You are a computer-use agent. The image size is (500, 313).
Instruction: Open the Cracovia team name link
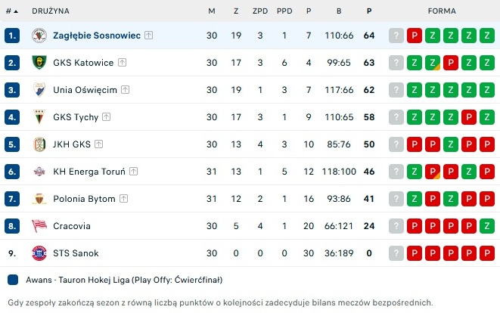pyautogui.click(x=72, y=226)
